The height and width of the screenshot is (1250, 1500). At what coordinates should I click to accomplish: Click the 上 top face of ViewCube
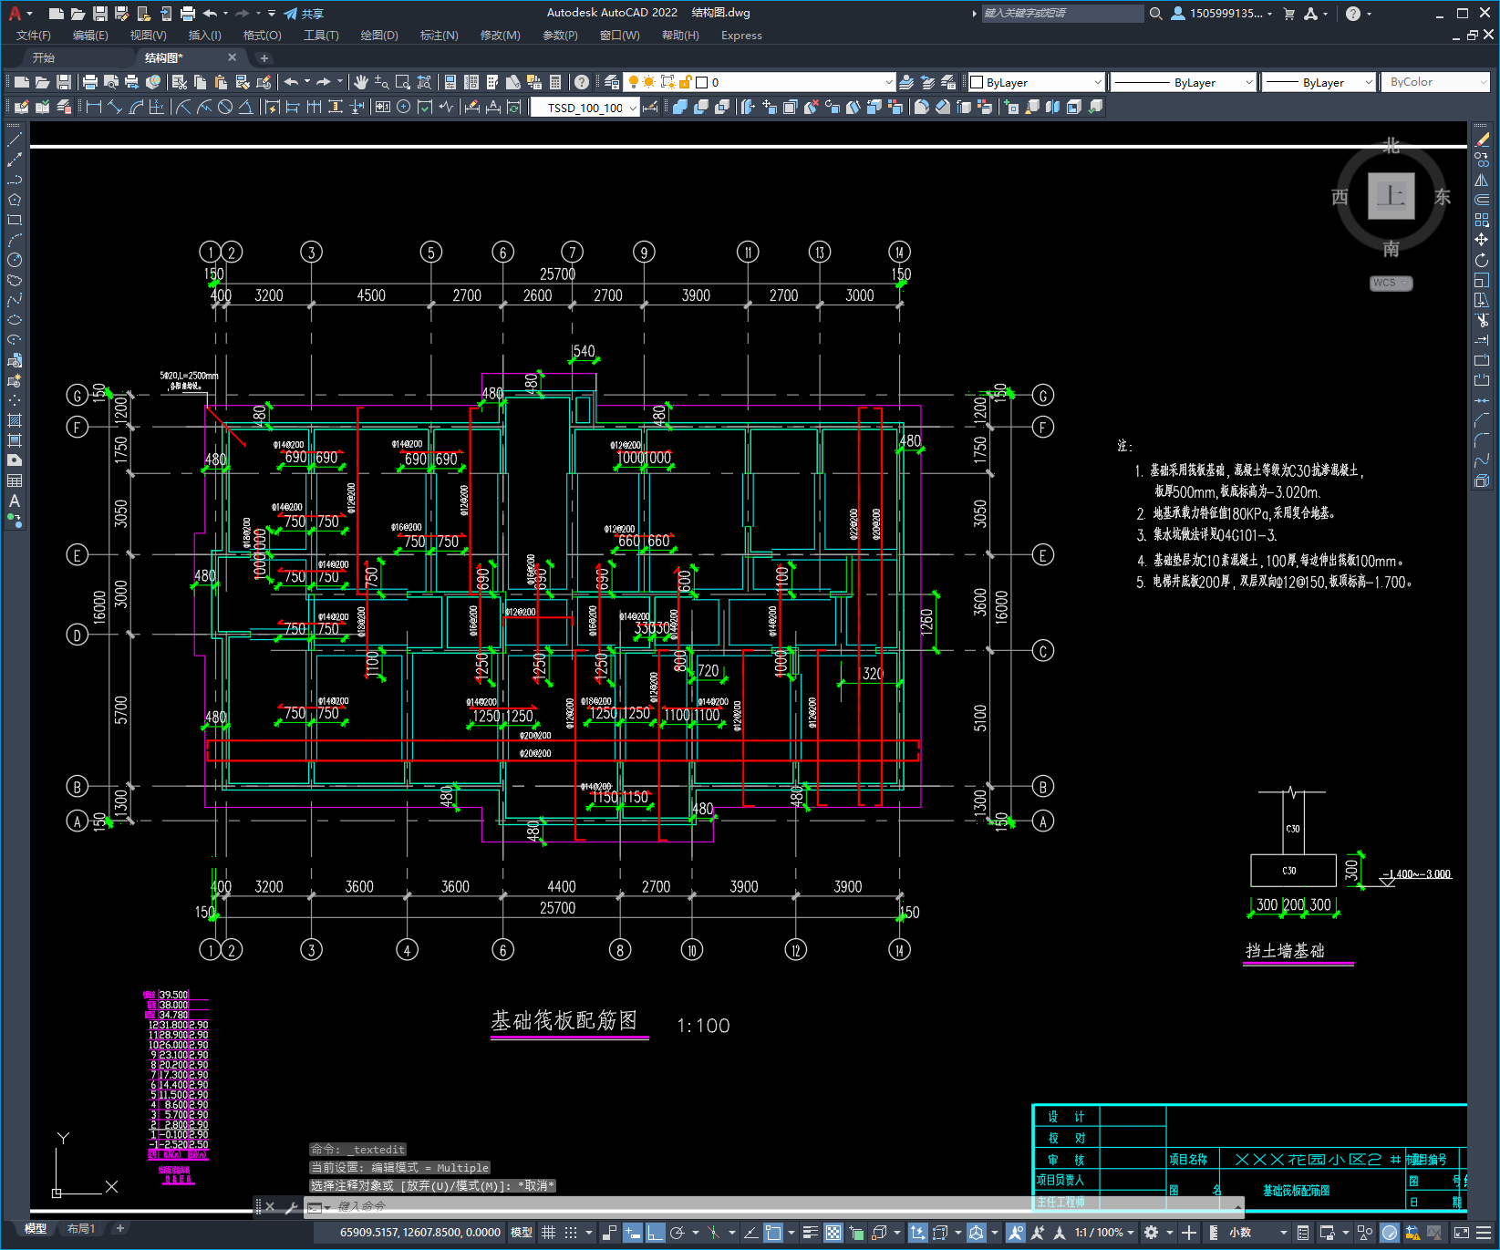click(1391, 195)
